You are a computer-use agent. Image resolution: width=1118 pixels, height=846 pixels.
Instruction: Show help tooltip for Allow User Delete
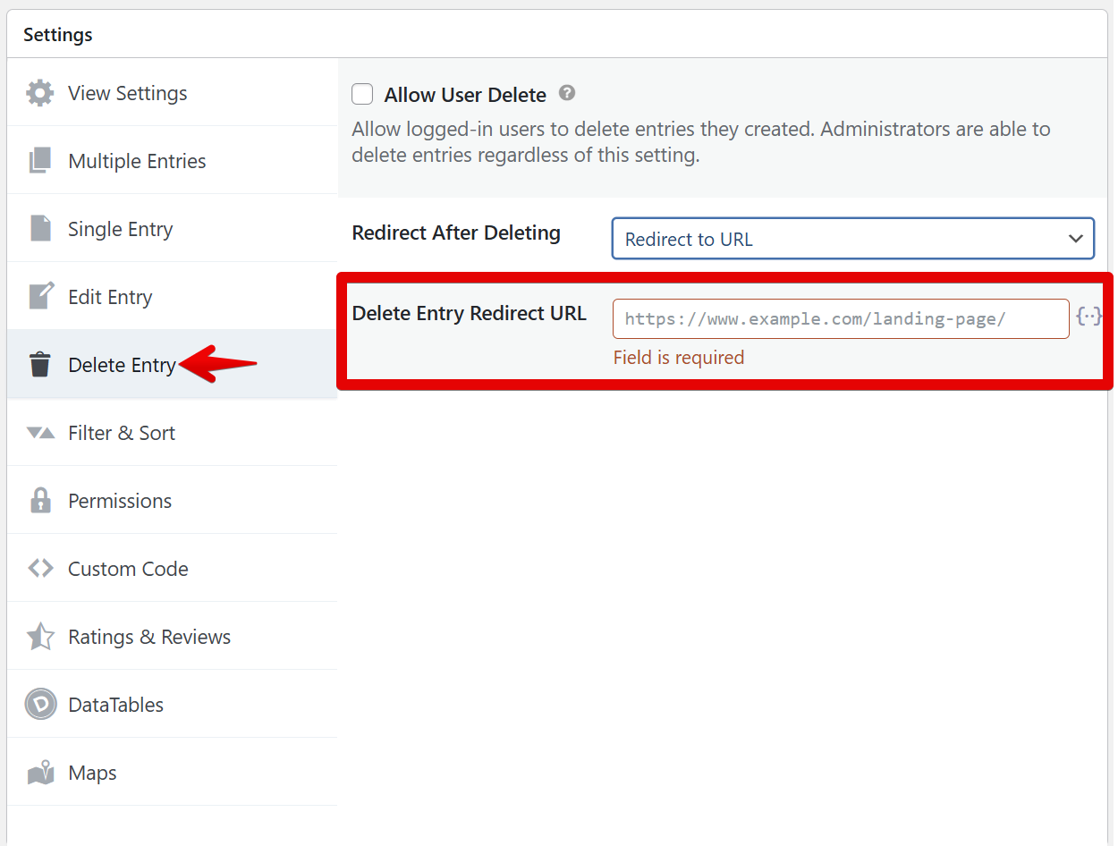point(566,93)
